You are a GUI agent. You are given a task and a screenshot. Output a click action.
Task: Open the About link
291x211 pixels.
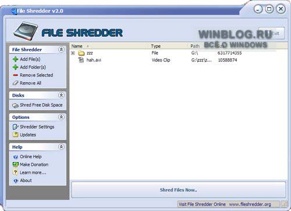[x=26, y=181]
